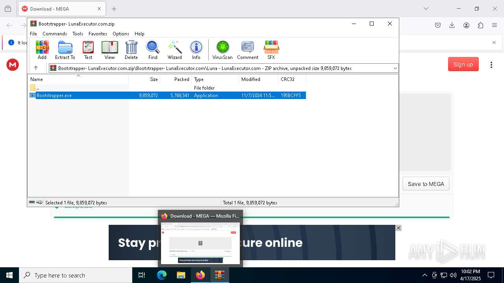
Task: Show hidden system tray icons
Action: coord(424,275)
